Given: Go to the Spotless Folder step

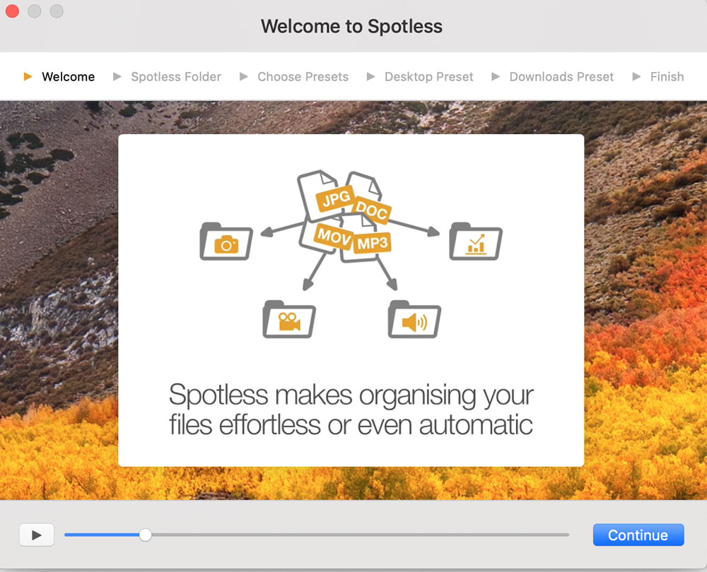Looking at the screenshot, I should [176, 76].
